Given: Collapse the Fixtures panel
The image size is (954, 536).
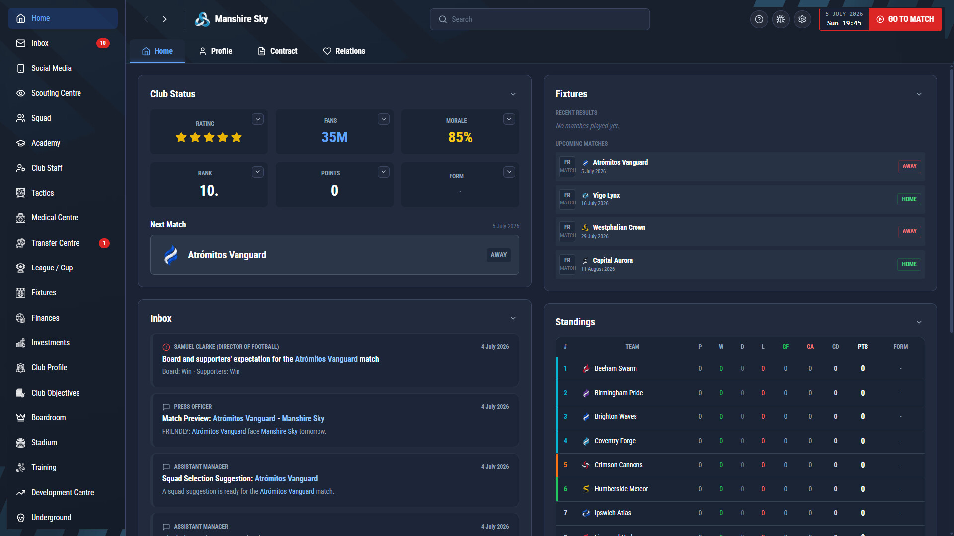Looking at the screenshot, I should click(919, 94).
